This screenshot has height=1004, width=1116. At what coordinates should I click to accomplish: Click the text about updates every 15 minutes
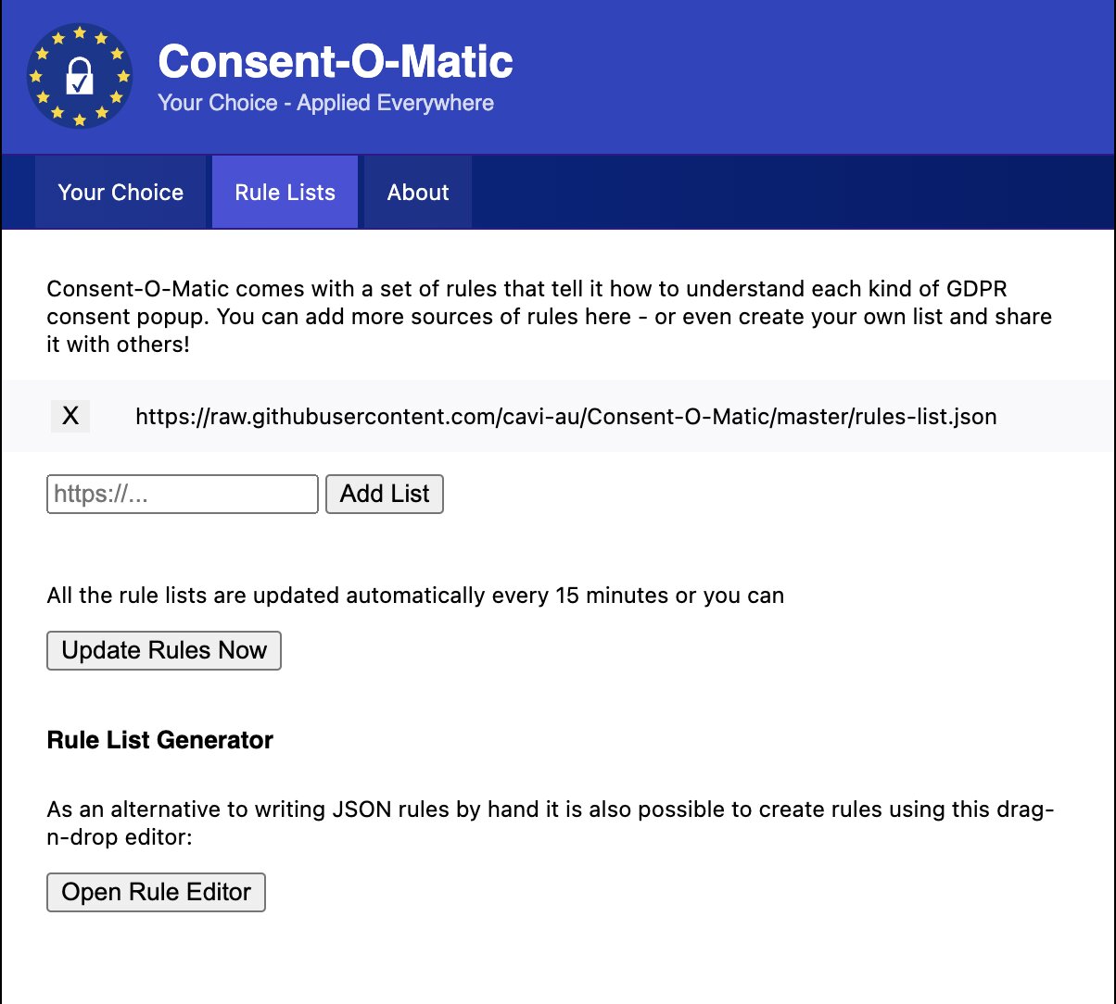point(415,595)
